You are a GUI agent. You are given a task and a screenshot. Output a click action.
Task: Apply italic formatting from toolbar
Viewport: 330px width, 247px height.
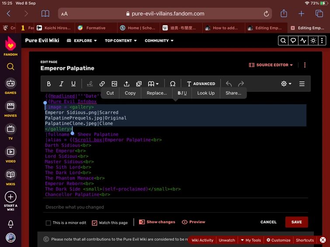tap(61, 84)
